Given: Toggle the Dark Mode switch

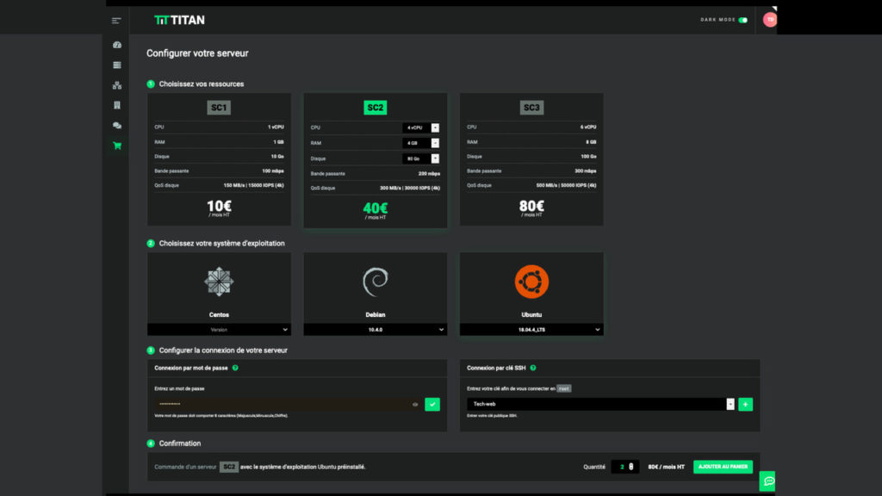Looking at the screenshot, I should [742, 20].
